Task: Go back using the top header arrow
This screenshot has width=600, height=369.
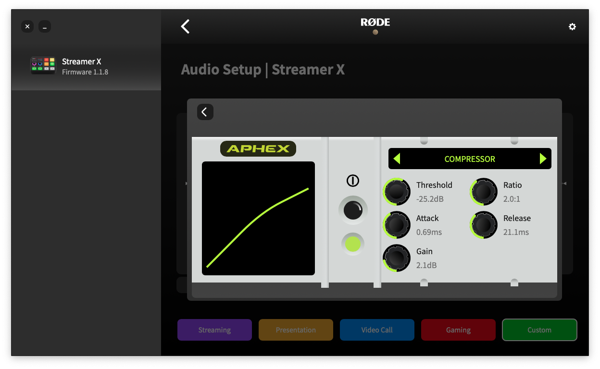Action: (x=185, y=26)
